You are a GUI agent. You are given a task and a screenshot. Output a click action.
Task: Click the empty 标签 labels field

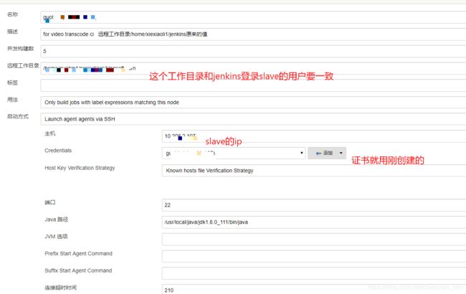point(251,85)
